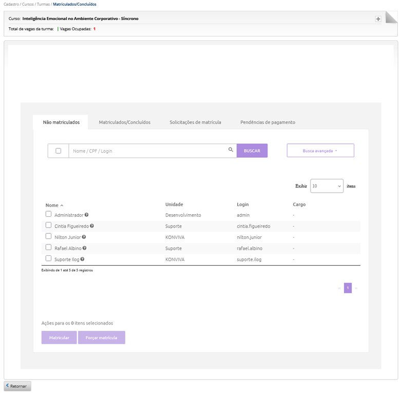Expand the Busca avançada dropdown
The image size is (402, 393).
point(320,151)
